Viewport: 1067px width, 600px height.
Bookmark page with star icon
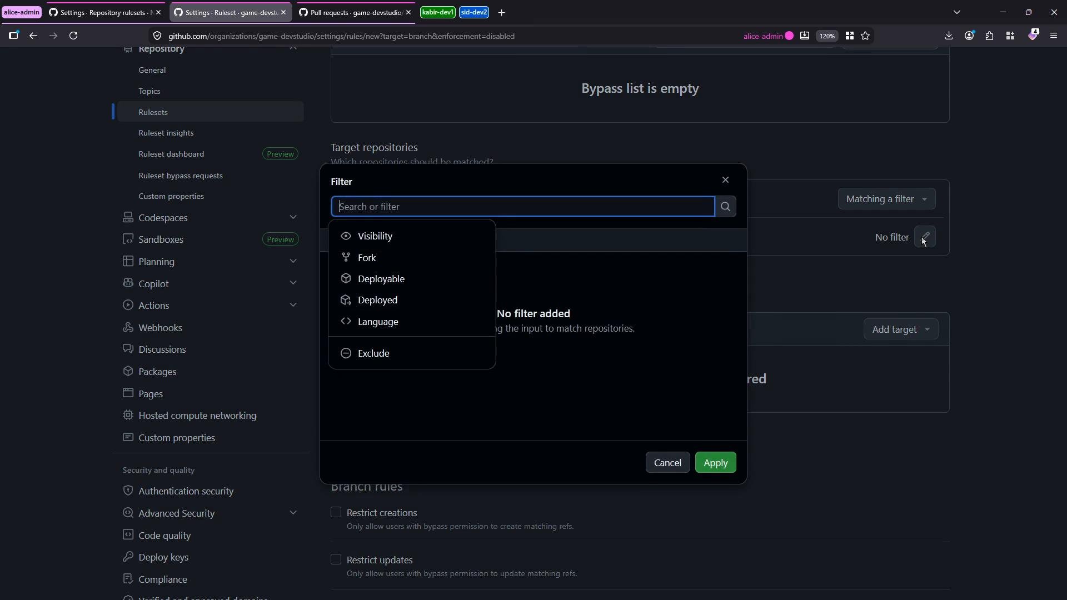[865, 36]
